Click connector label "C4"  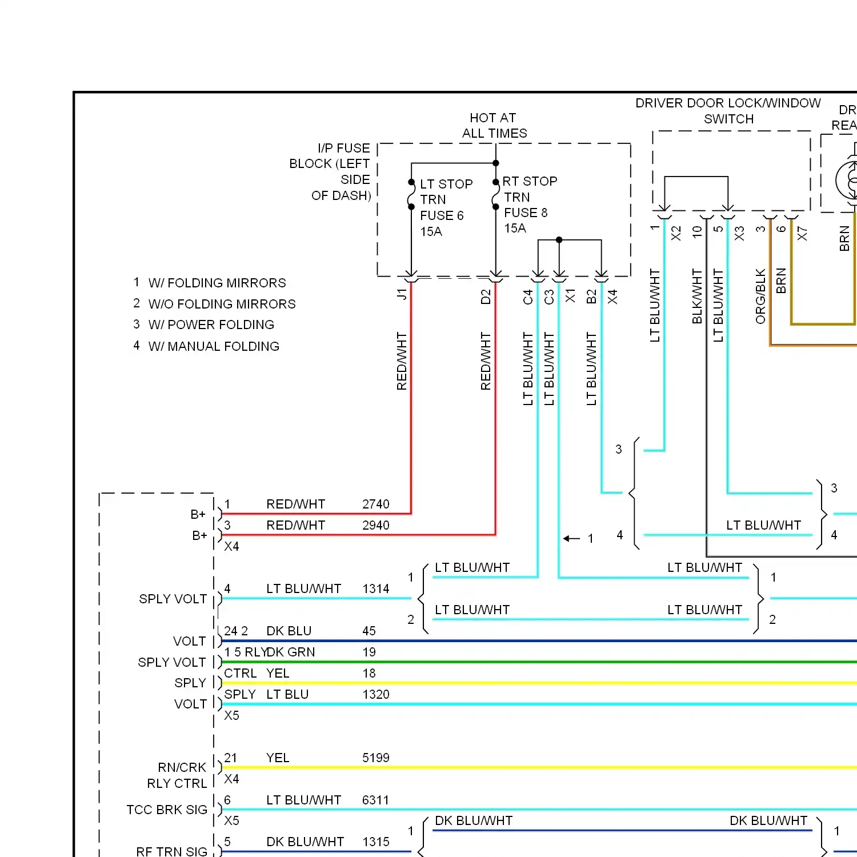(x=528, y=297)
